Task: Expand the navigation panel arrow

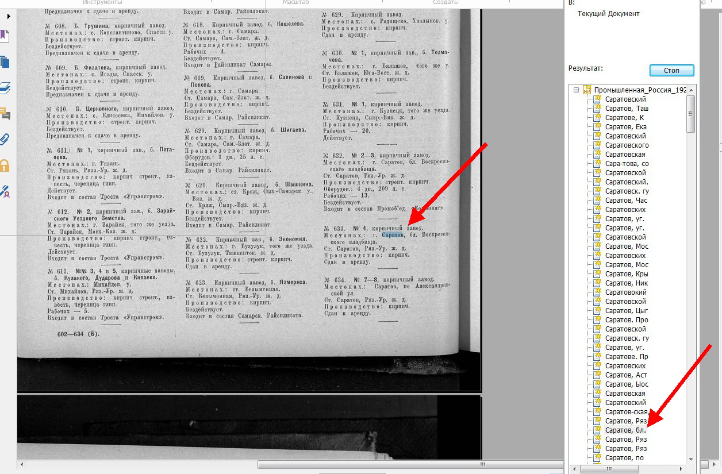Action: coord(8,17)
